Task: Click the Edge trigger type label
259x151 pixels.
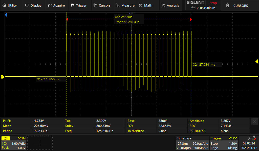Action: [x=214, y=148]
